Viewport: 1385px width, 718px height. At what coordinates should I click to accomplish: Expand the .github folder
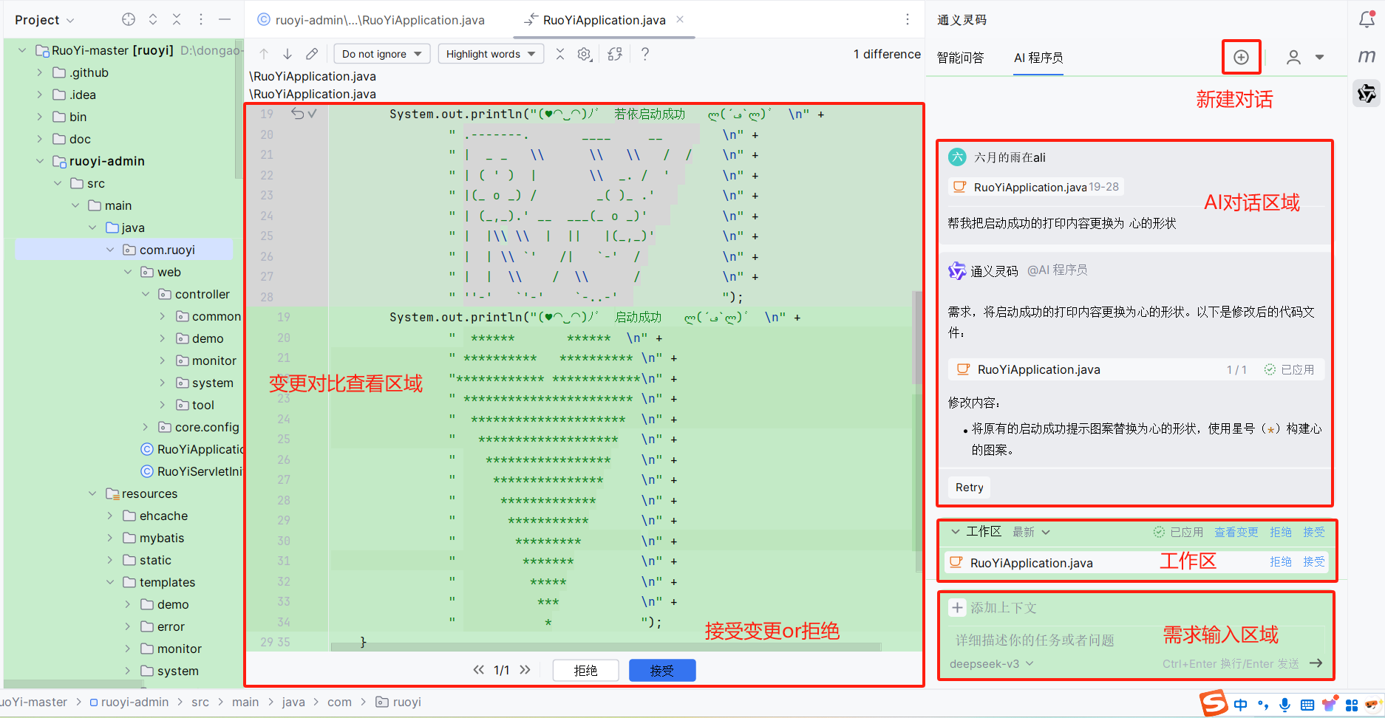40,72
